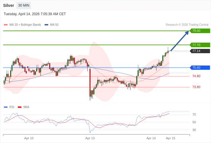Viewport: 211px width, 143px height.
Task: Click the 77.70 green resistance price tag
Action: 200,45
